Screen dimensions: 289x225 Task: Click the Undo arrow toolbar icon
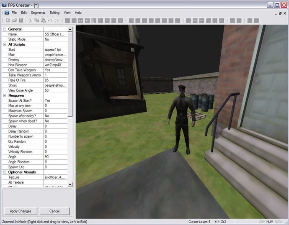pyautogui.click(x=50, y=20)
